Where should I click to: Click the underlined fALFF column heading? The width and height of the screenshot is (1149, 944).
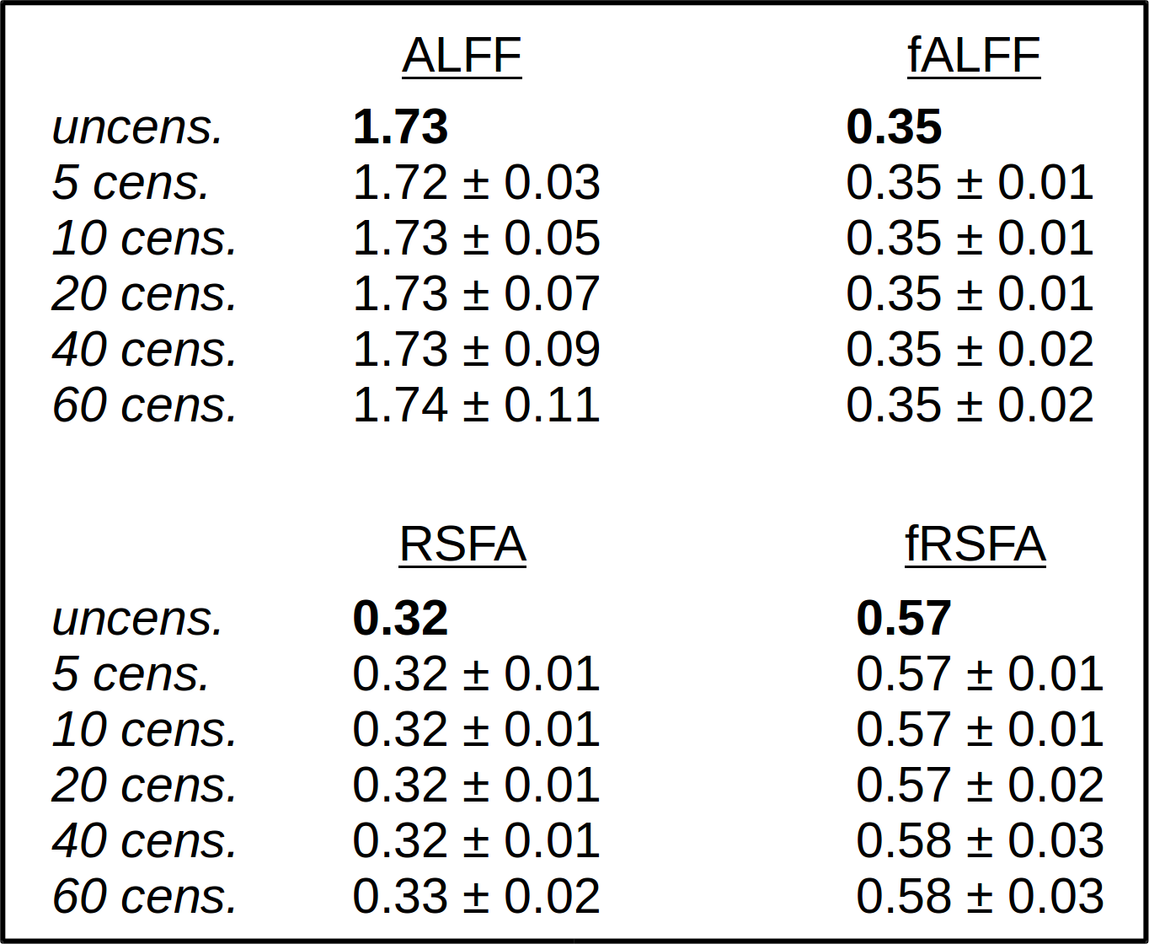(974, 56)
